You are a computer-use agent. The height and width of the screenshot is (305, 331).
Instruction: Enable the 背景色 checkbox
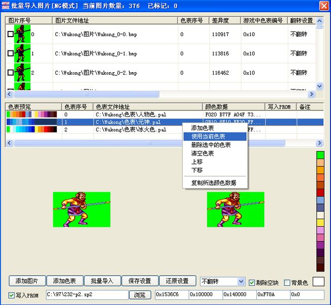[x=287, y=282]
